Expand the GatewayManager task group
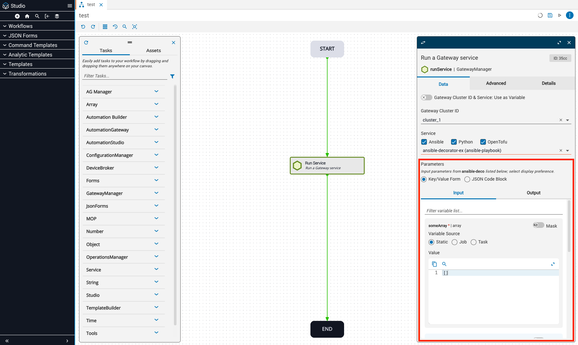 [156, 193]
